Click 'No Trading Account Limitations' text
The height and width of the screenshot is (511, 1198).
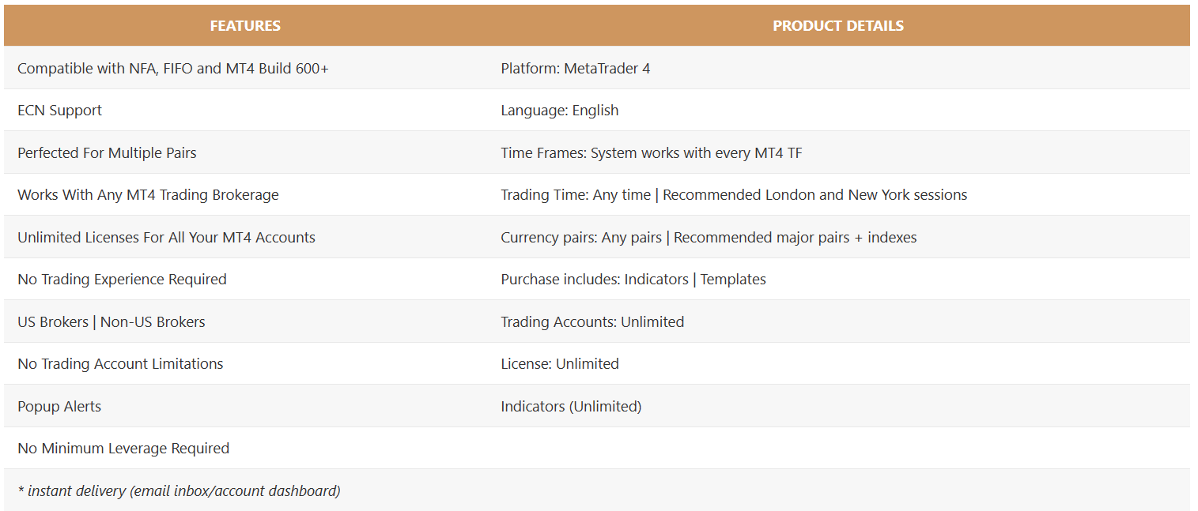click(x=120, y=363)
